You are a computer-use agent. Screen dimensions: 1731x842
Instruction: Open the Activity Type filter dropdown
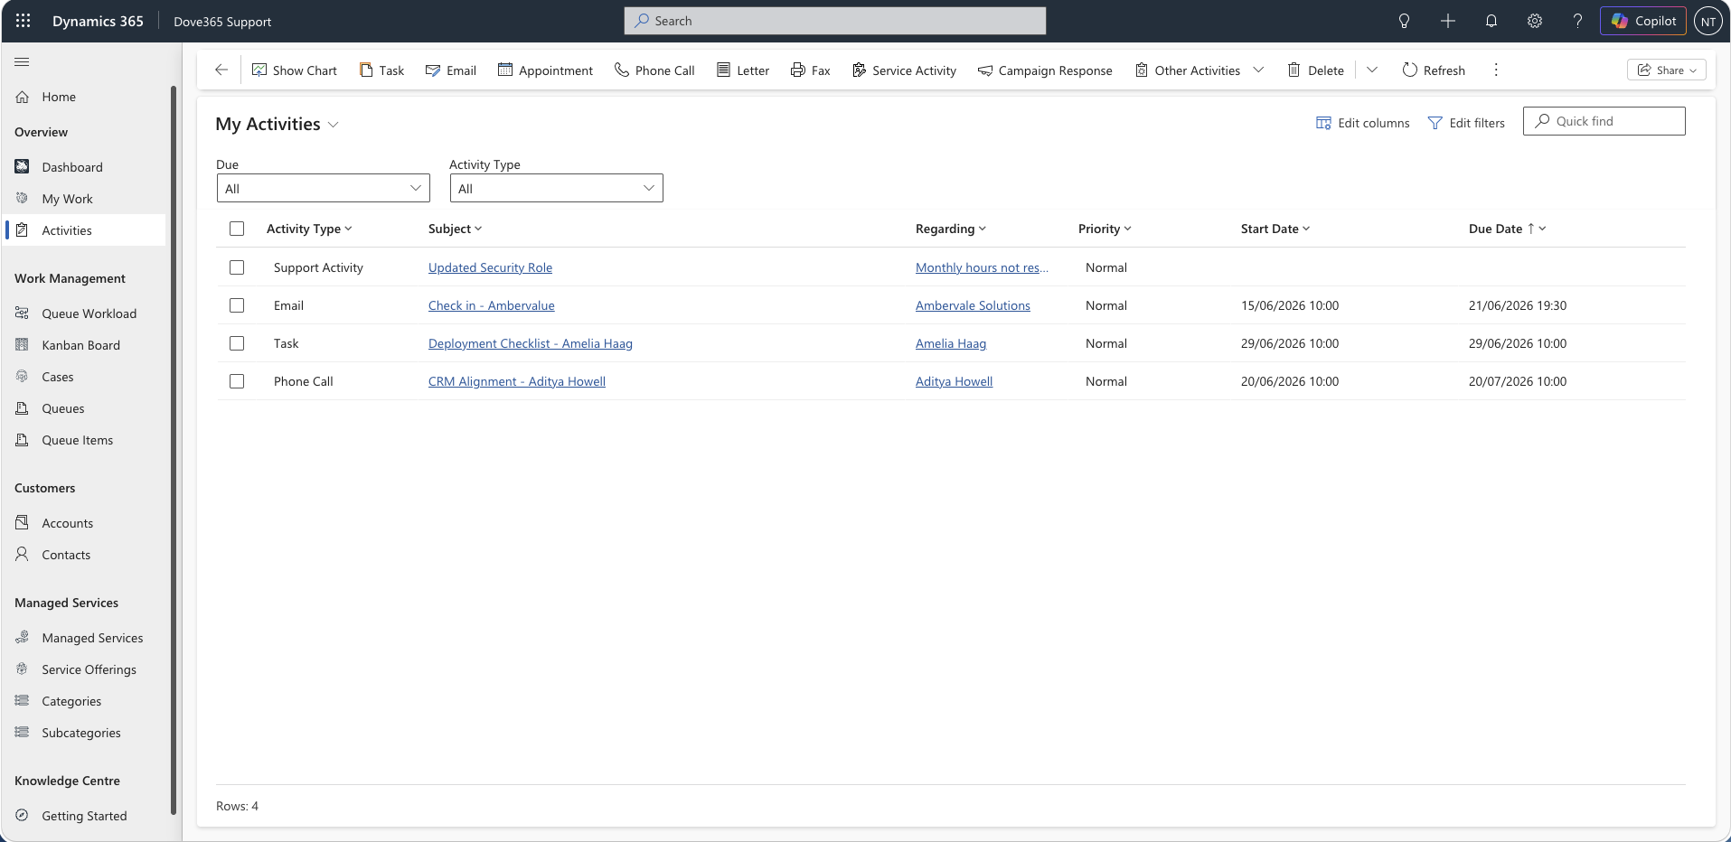click(x=557, y=188)
